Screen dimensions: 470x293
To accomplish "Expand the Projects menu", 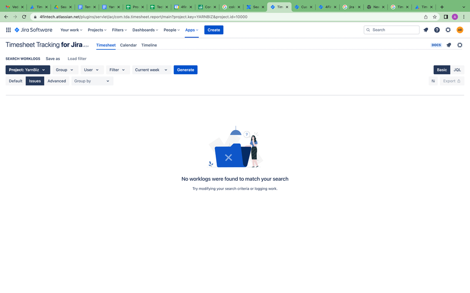I will point(97,30).
